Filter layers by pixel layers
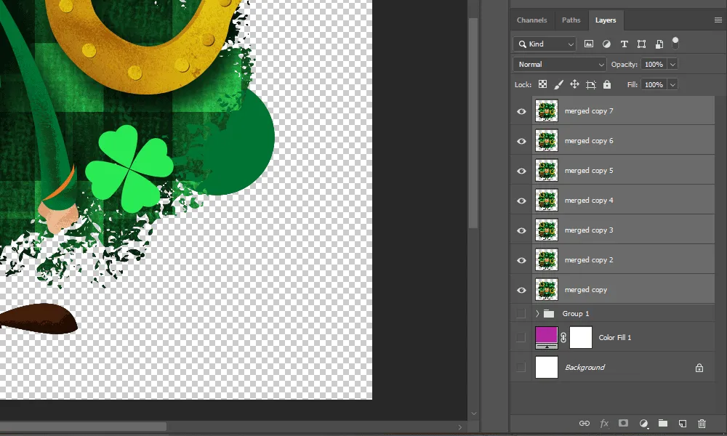The width and height of the screenshot is (727, 436). pos(588,44)
